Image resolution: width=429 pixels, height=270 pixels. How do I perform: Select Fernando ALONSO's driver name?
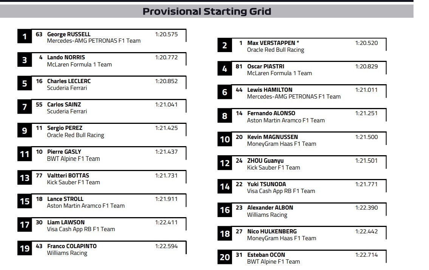click(271, 113)
